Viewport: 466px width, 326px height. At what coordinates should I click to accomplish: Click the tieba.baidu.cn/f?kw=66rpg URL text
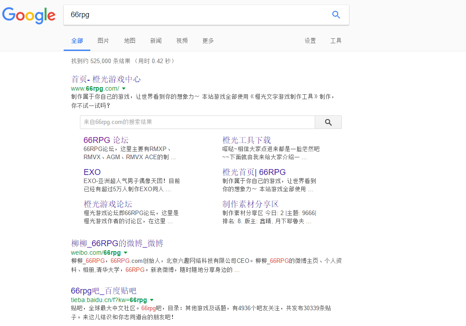coord(109,300)
